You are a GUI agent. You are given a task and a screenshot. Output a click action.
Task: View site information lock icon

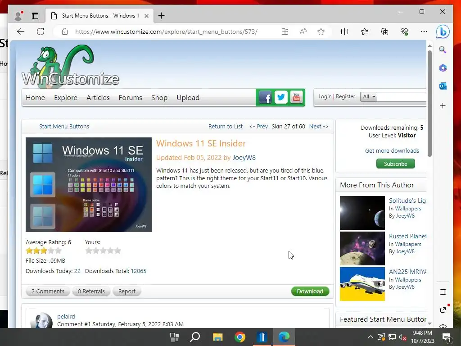tap(65, 32)
